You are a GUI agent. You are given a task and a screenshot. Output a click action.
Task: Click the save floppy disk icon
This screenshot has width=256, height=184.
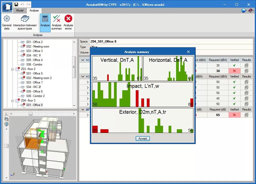point(16,4)
